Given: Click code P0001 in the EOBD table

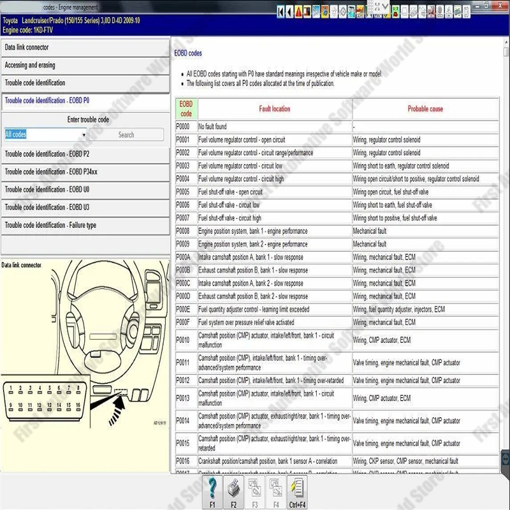Looking at the screenshot, I should point(186,140).
